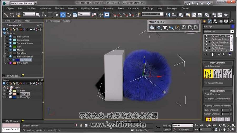
Task: Click the Key Filters button
Action: [185, 130]
